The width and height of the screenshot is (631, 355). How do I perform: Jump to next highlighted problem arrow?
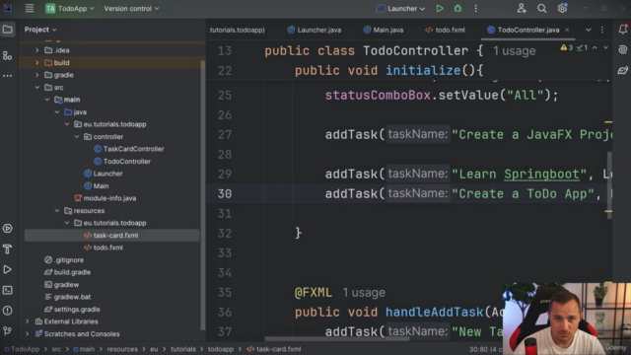pos(605,48)
